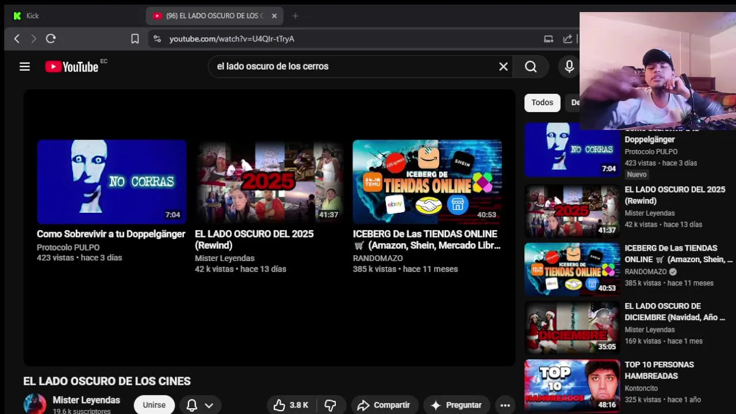Click sidebar title EL LADO OSCURO DEL 2025 (Rewind)
Screen dimensions: 736x414
pyautogui.click(x=675, y=195)
